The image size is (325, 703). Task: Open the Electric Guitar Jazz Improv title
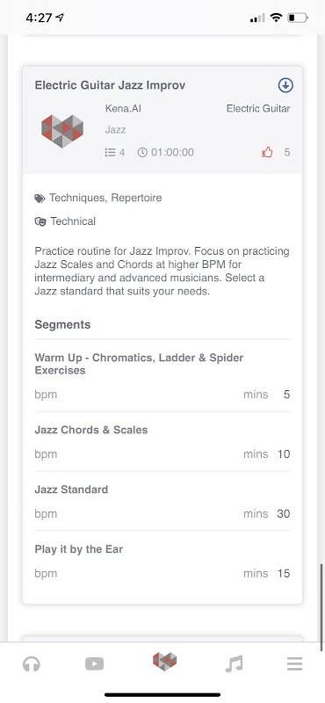pos(111,85)
